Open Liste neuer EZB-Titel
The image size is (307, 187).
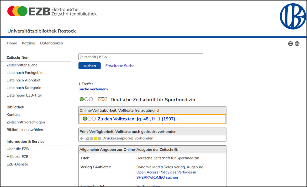(x=24, y=95)
